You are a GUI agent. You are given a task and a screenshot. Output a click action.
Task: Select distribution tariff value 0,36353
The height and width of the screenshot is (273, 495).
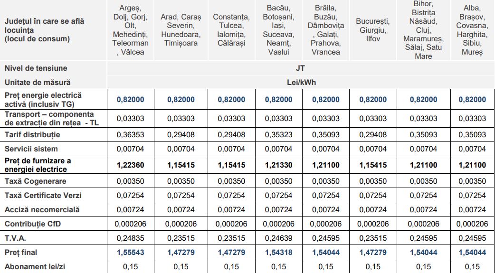point(131,135)
